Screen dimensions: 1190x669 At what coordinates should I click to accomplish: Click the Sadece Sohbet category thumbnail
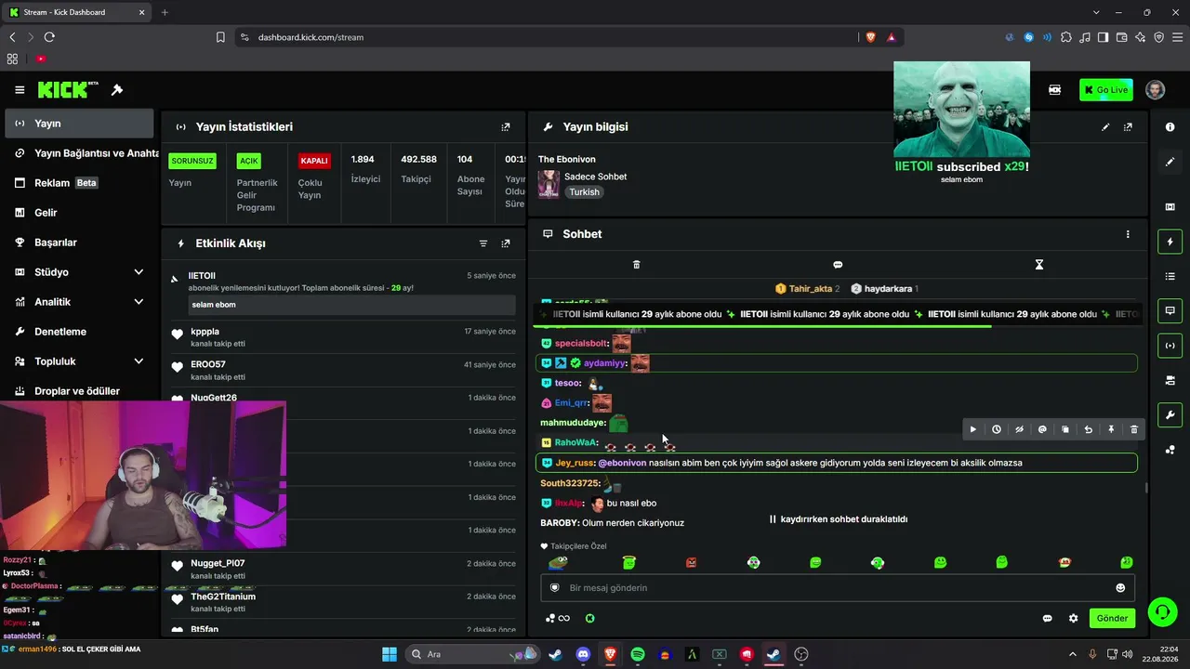tap(549, 184)
